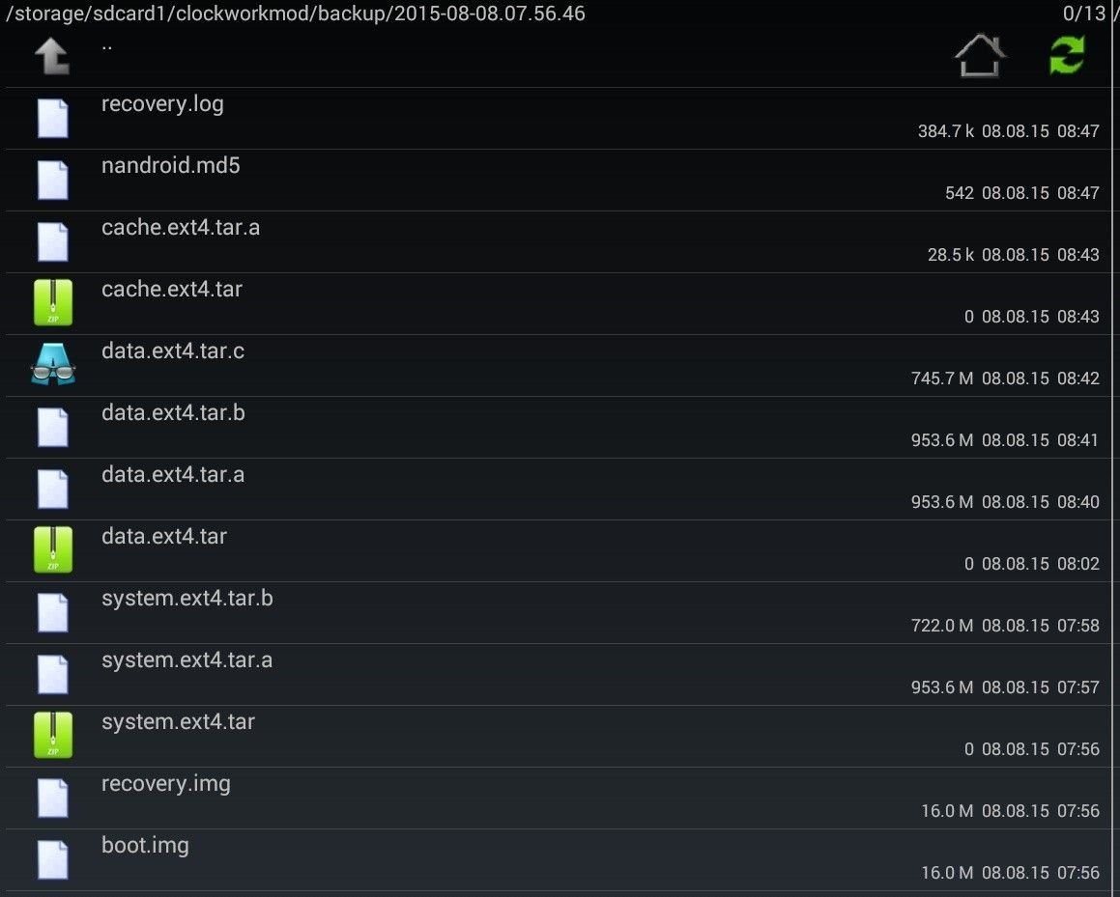Tap the file icon next to recovery.log
The image size is (1120, 897).
click(53, 119)
